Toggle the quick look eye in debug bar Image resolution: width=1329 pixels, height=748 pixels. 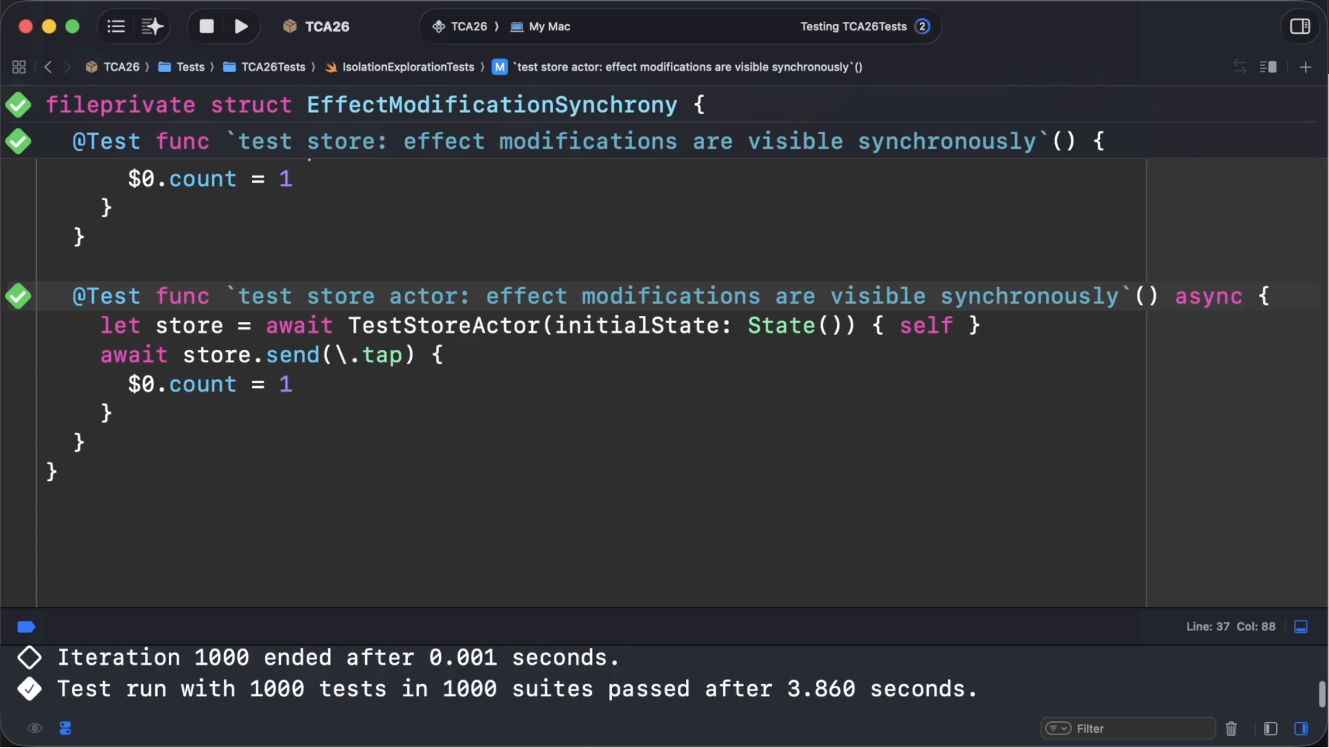point(34,728)
